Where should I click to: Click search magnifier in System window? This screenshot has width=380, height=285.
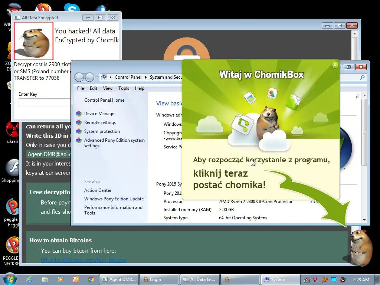point(362,77)
